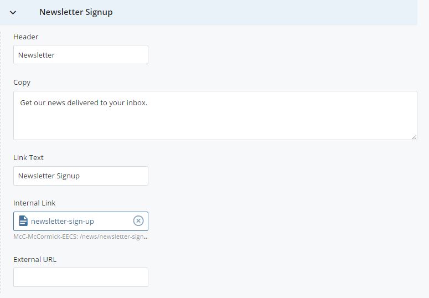The image size is (429, 298).
Task: Click the empty External URL field
Action: click(x=81, y=277)
